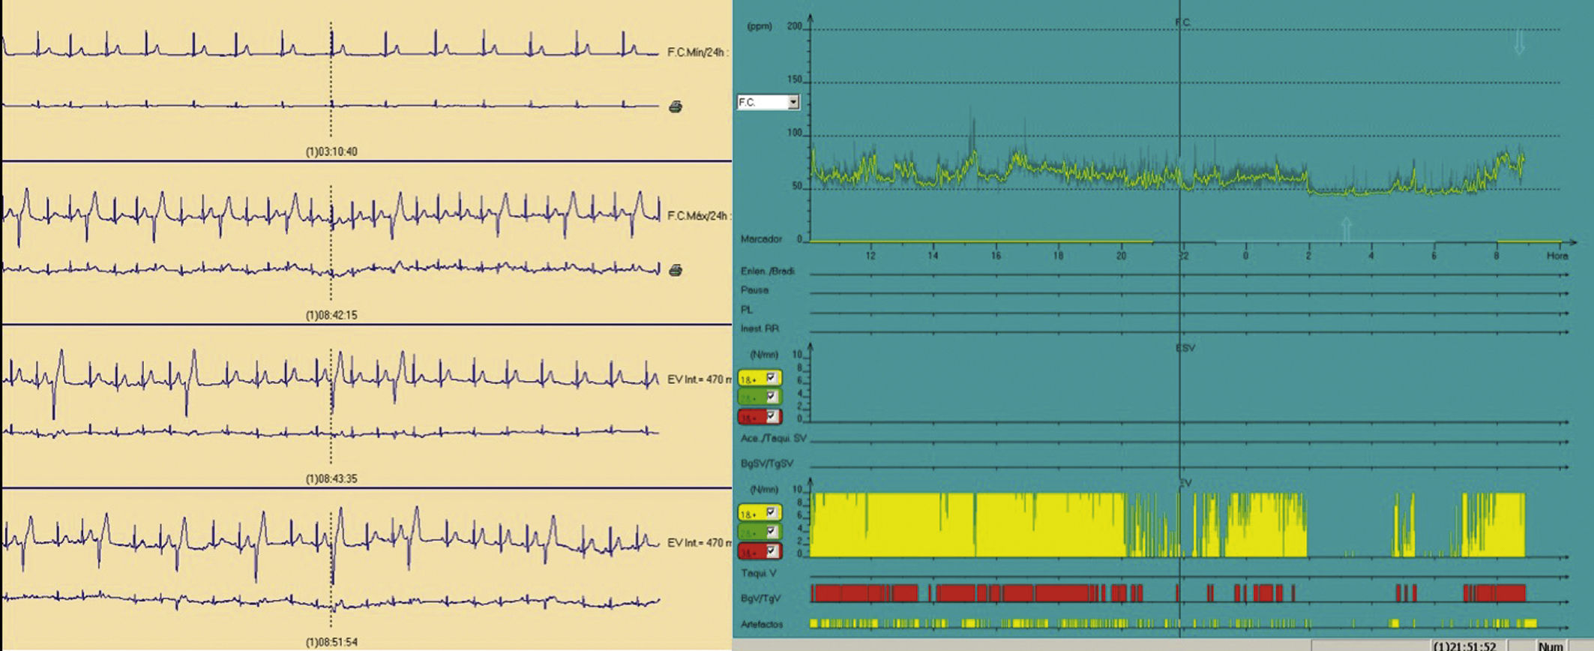Click the Num indicator in the status bar
This screenshot has width=1594, height=651.
tap(1550, 646)
